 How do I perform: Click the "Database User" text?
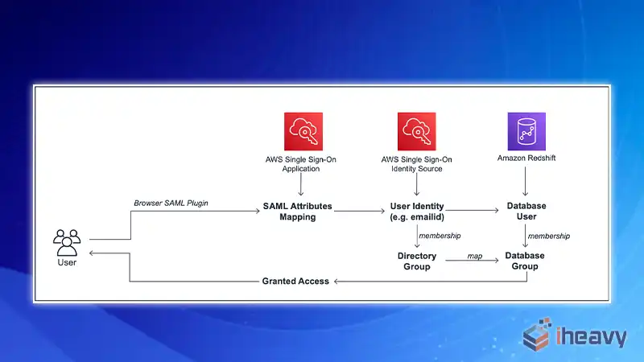tap(526, 211)
